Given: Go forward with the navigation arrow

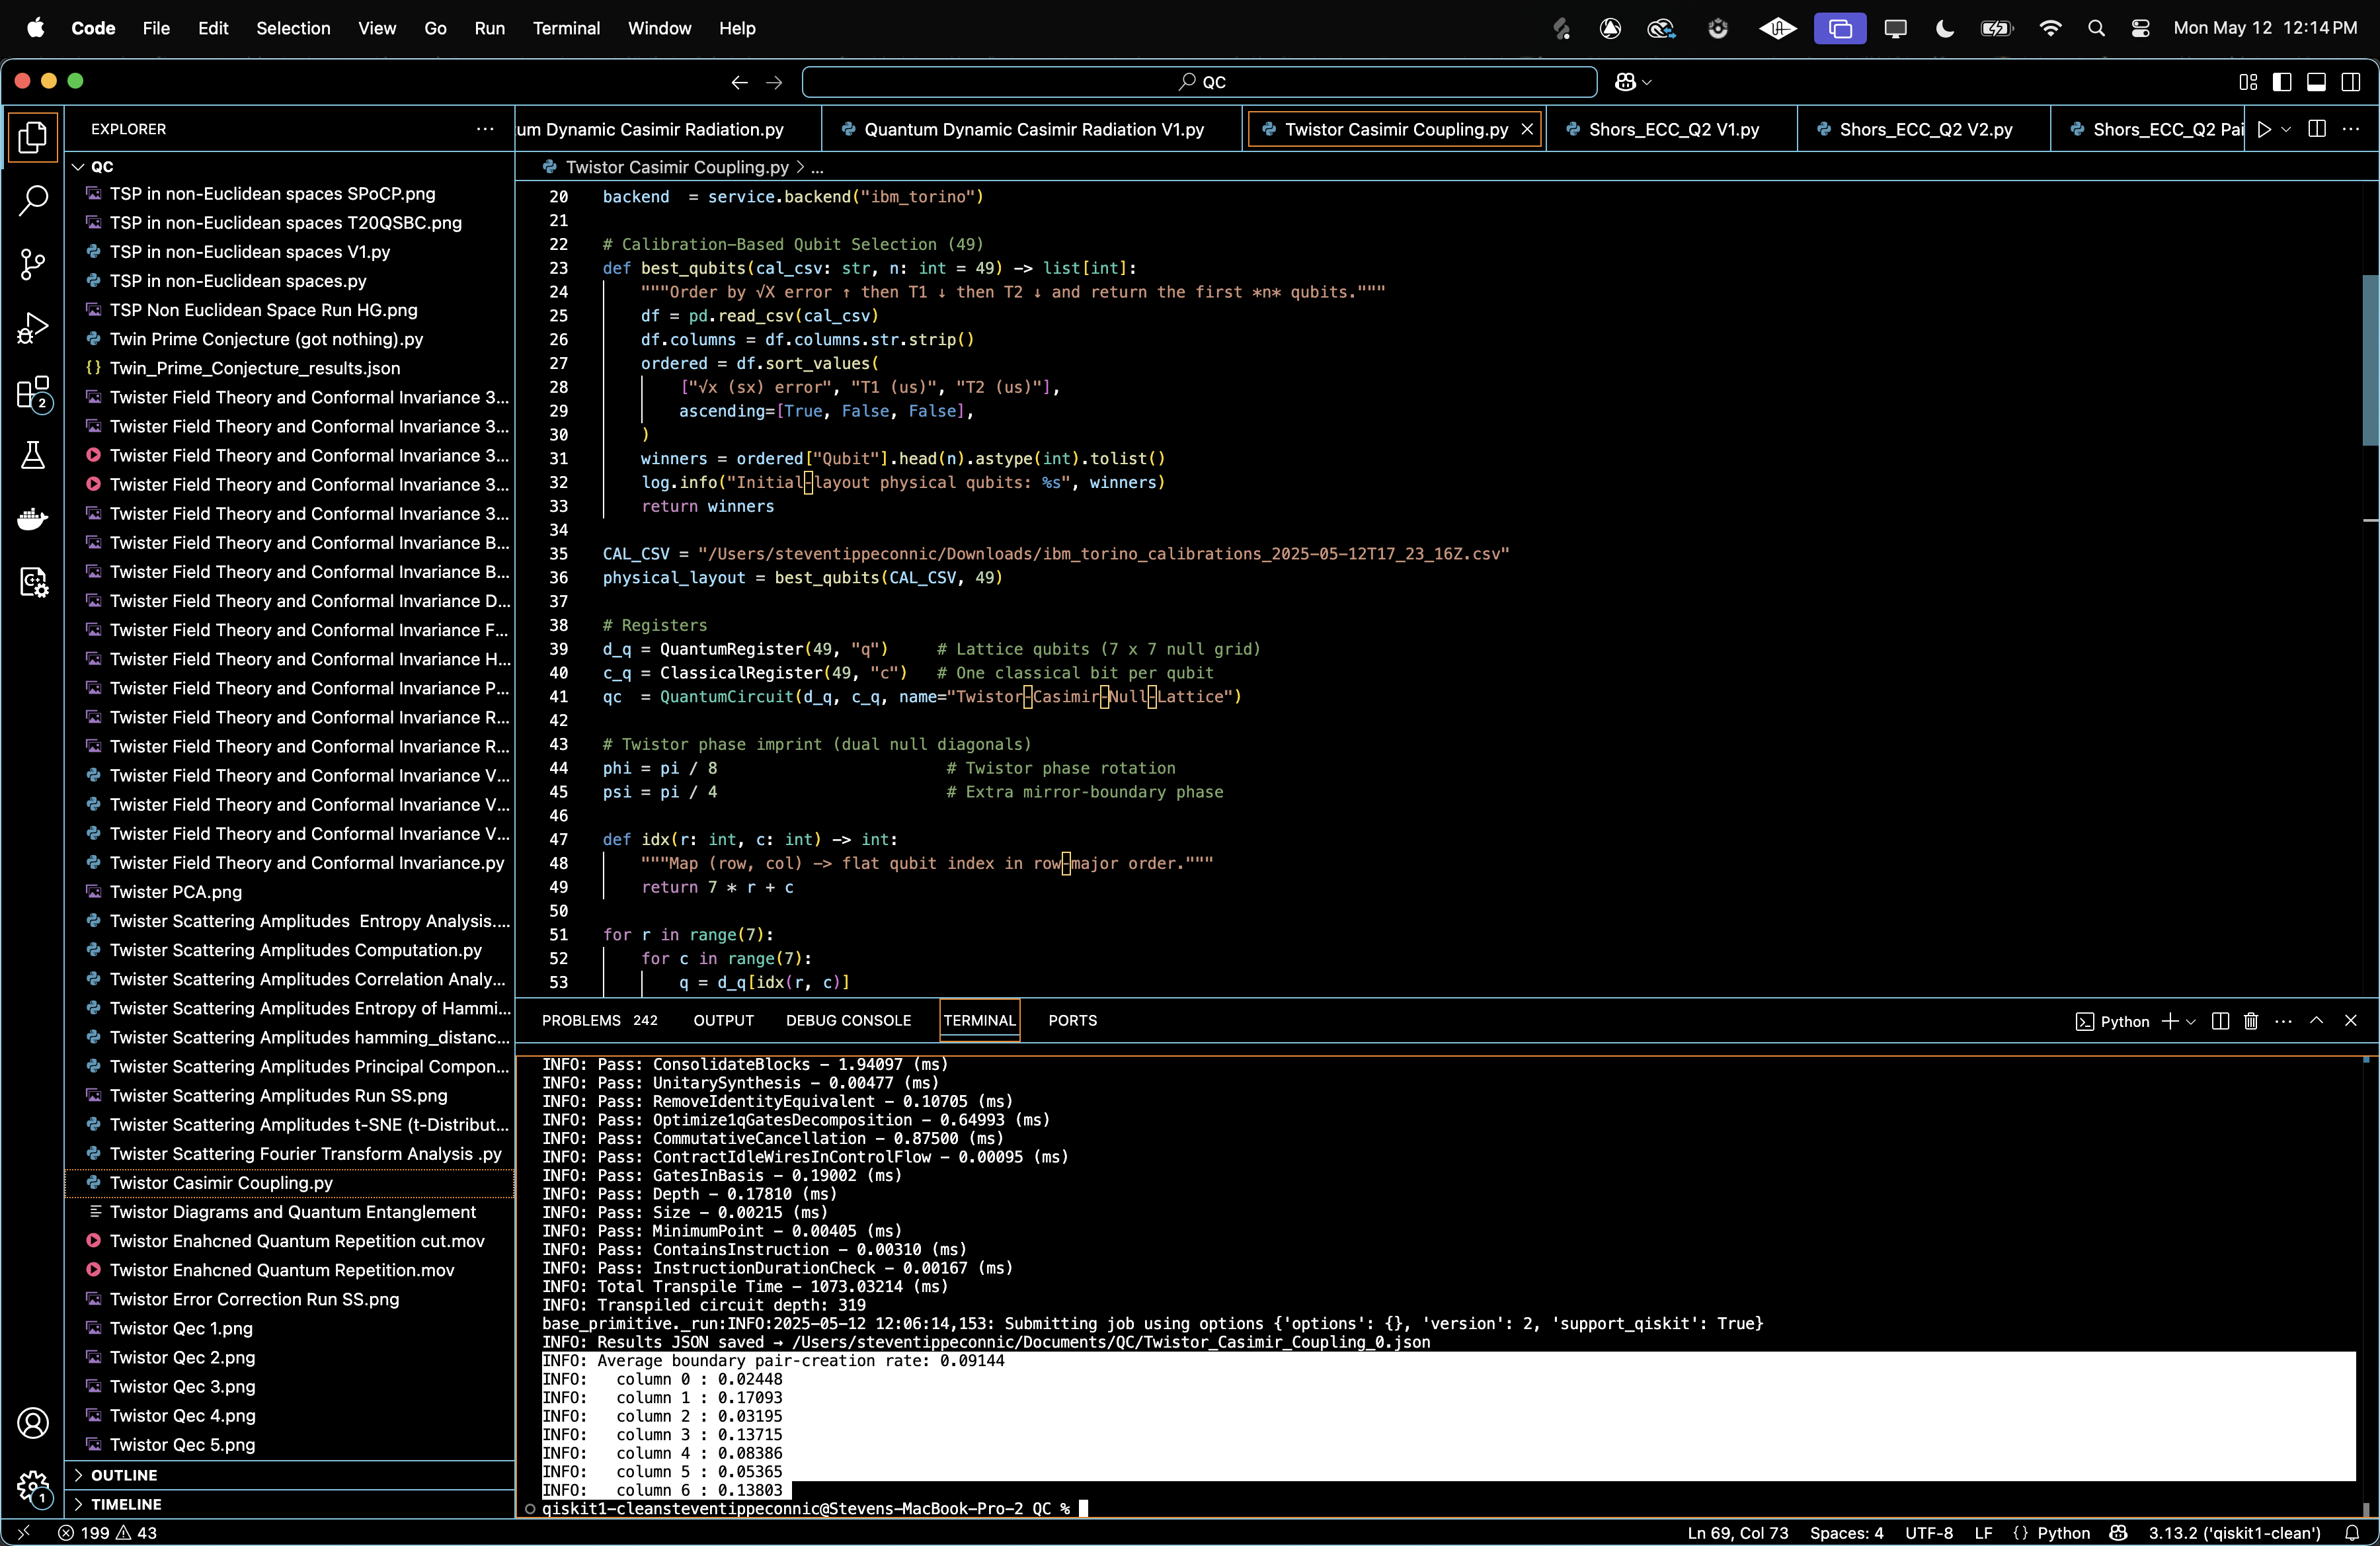Looking at the screenshot, I should pos(774,82).
